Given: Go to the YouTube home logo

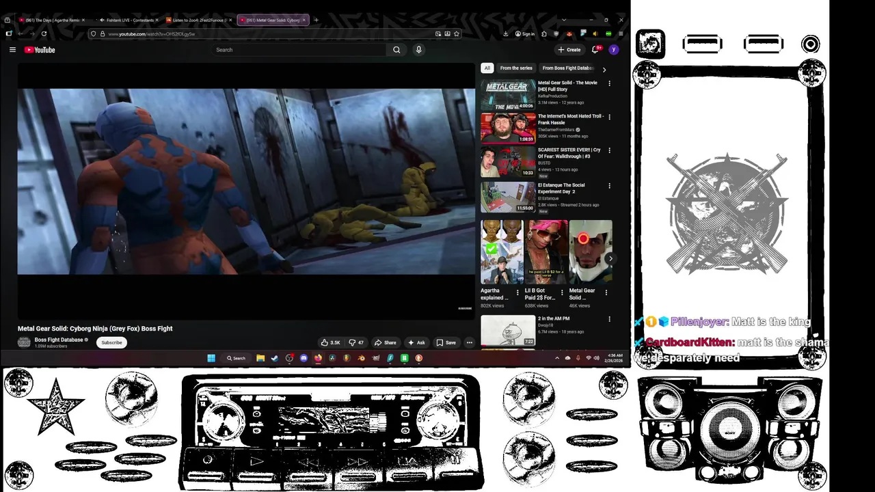Looking at the screenshot, I should click(40, 50).
